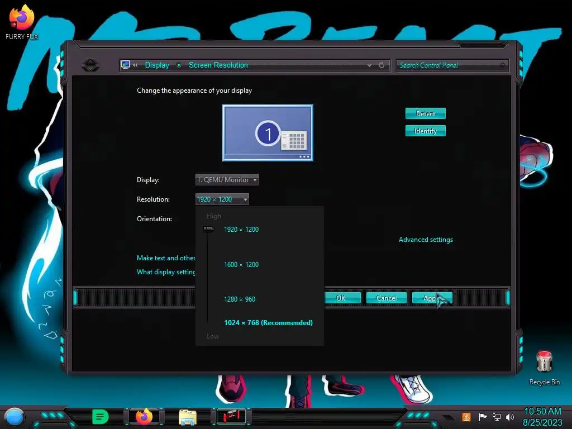This screenshot has height=429, width=572.
Task: Open Firefox from the taskbar
Action: tap(144, 417)
